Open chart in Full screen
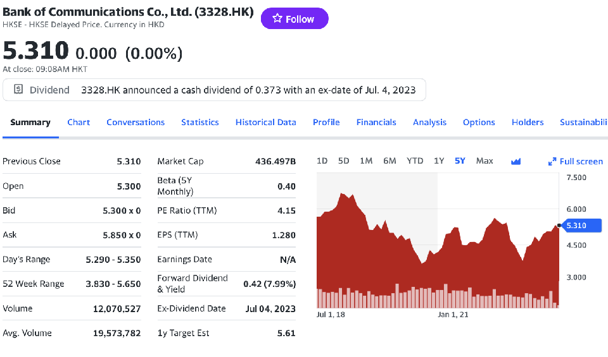This screenshot has width=608, height=357. [x=575, y=161]
